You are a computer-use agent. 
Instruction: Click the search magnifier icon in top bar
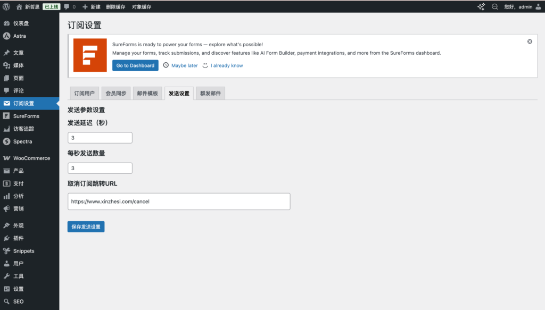click(x=495, y=7)
